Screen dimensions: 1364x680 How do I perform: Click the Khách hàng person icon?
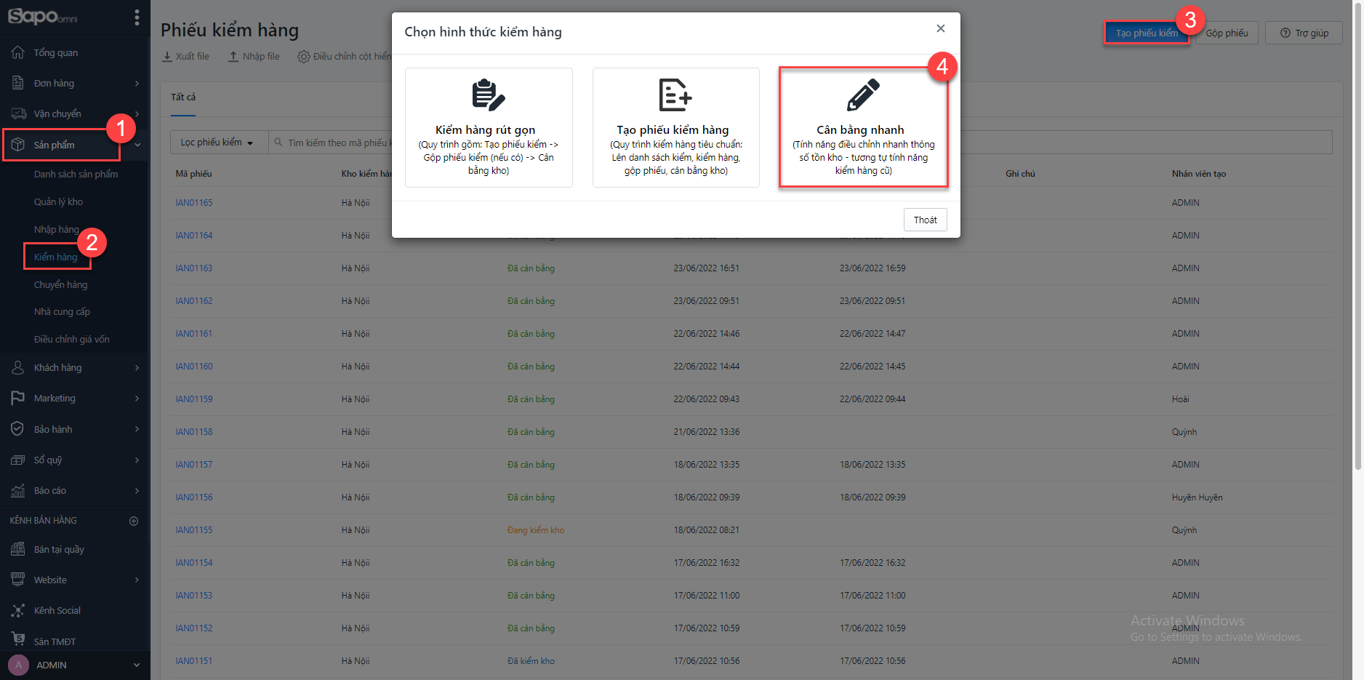pyautogui.click(x=18, y=367)
